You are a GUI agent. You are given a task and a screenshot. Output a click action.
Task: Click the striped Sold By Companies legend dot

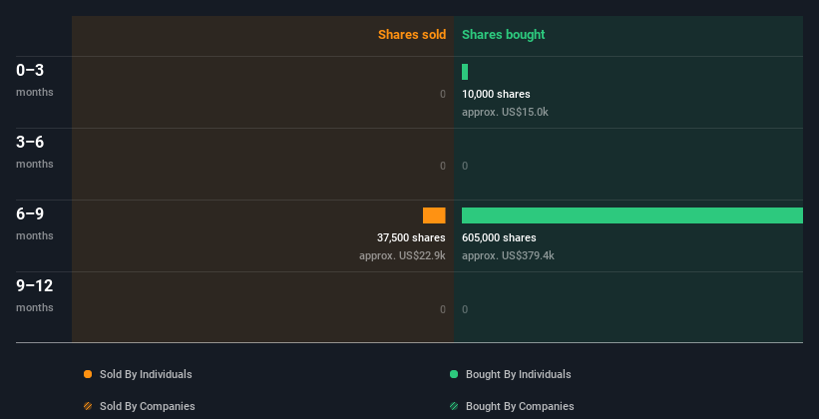point(88,406)
